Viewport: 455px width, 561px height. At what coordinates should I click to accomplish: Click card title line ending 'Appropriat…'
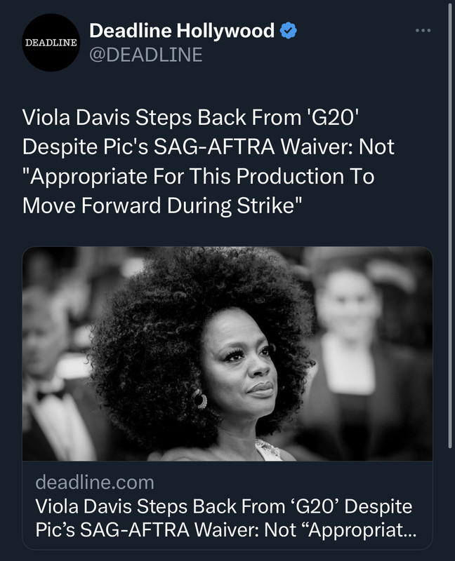pyautogui.click(x=225, y=530)
